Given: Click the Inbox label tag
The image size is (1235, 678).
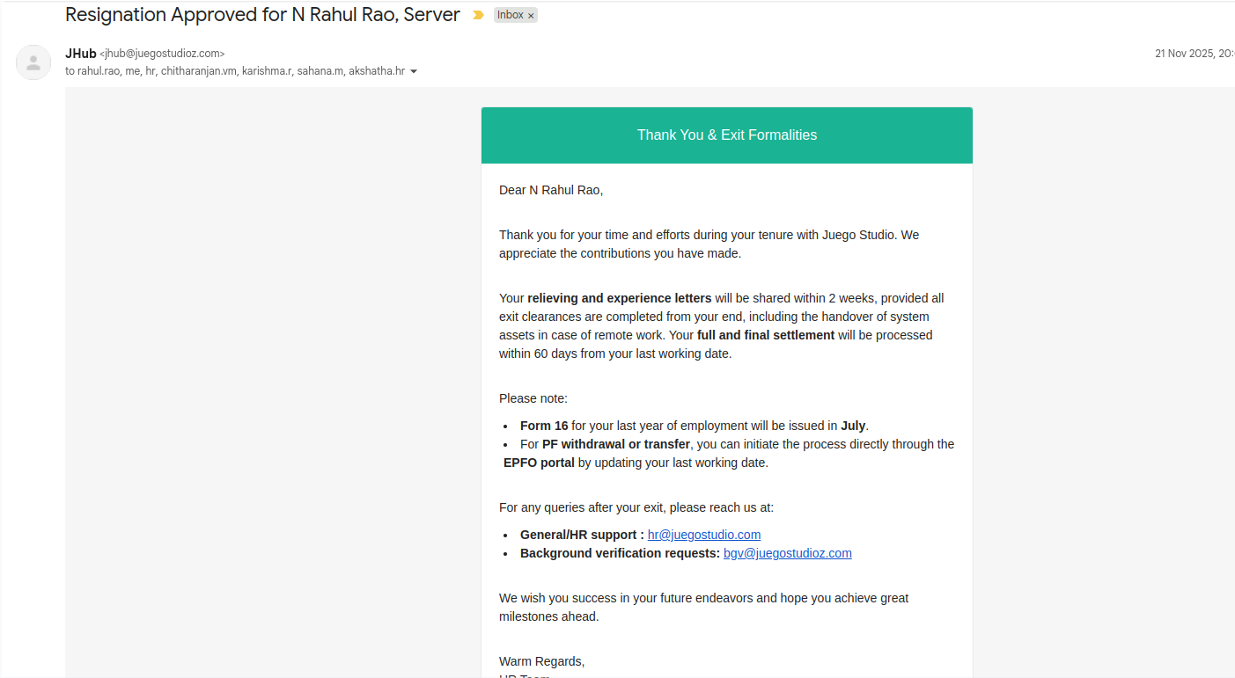Looking at the screenshot, I should 510,15.
